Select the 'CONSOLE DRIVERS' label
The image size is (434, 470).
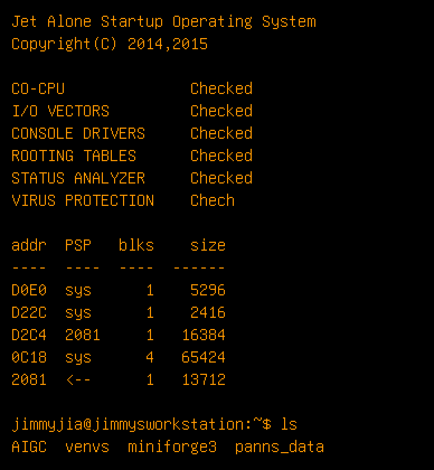tap(78, 133)
